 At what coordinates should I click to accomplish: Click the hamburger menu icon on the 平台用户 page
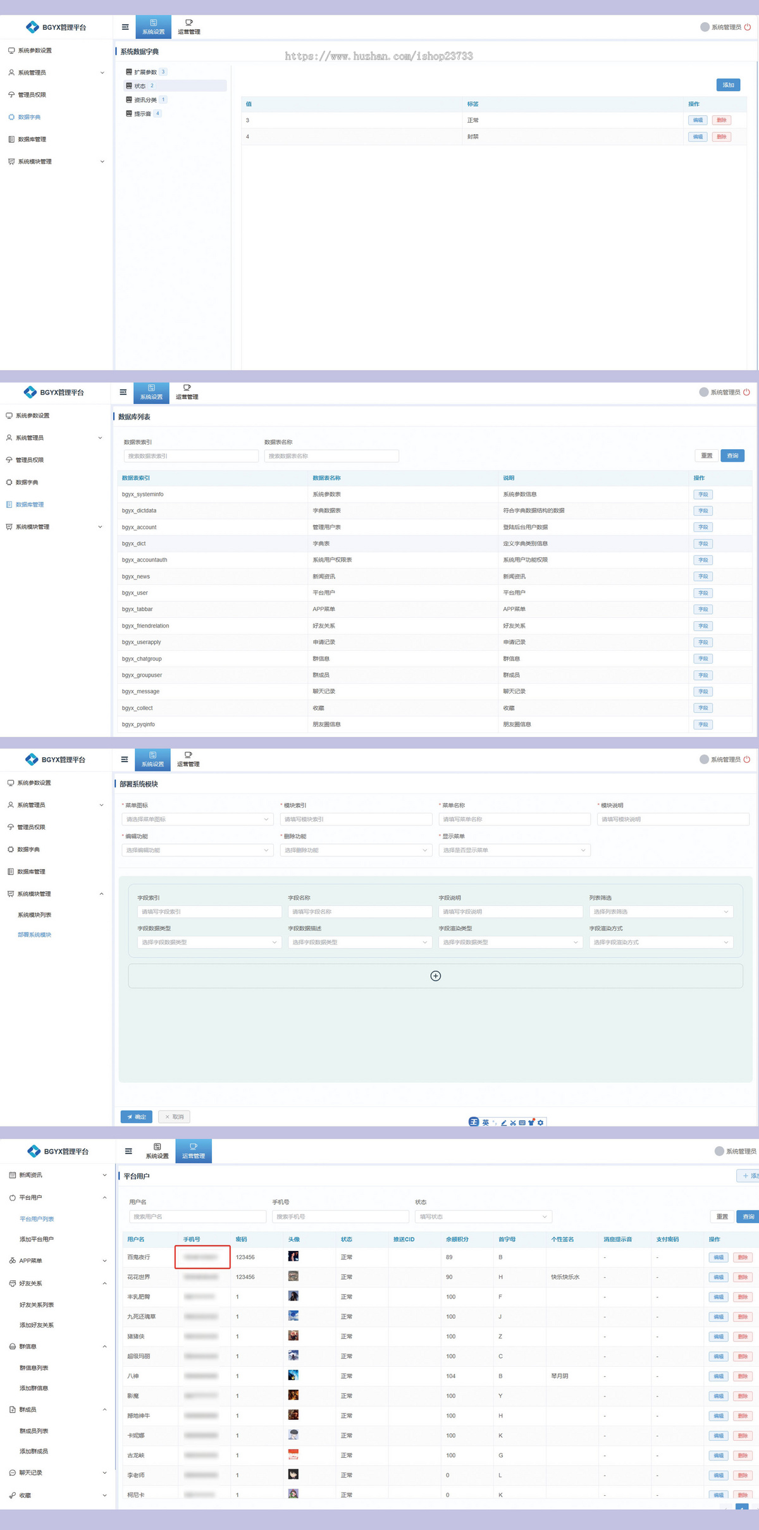(128, 1151)
